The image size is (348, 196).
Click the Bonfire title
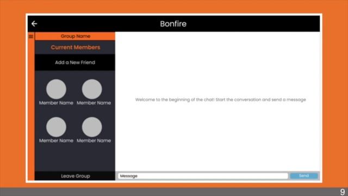click(173, 24)
